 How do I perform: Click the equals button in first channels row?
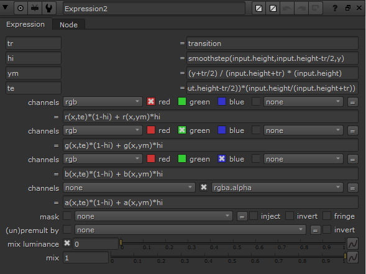tap(353, 103)
